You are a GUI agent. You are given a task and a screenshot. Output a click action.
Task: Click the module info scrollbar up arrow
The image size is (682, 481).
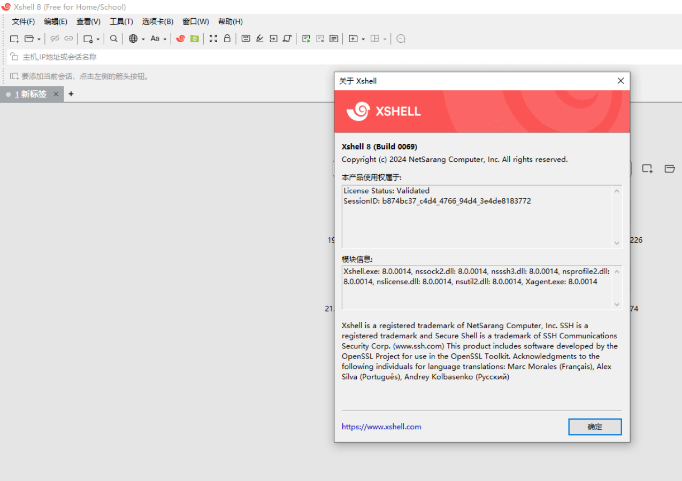(x=617, y=271)
